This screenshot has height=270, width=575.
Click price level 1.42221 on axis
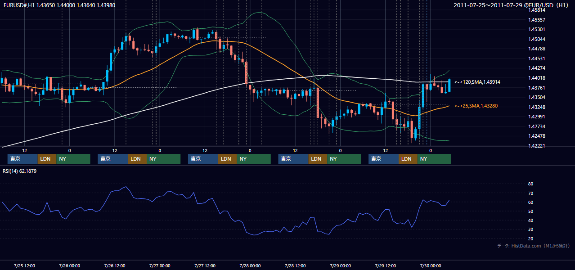(536, 146)
